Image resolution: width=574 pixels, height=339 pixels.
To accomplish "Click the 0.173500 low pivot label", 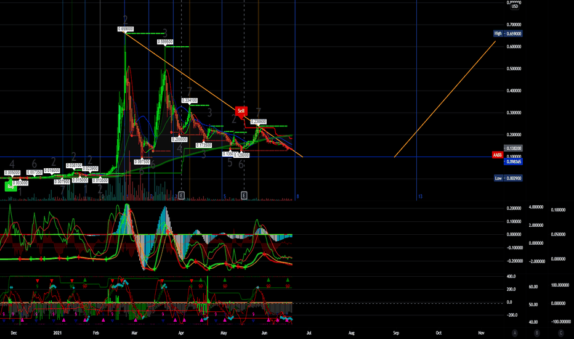I will 203,145.
